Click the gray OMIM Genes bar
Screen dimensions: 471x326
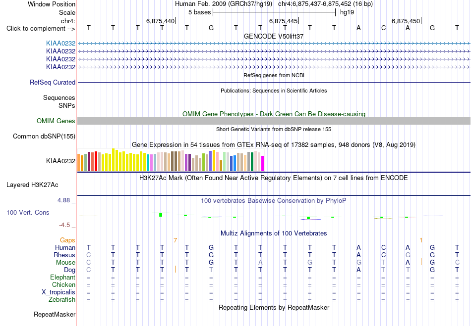(x=274, y=121)
